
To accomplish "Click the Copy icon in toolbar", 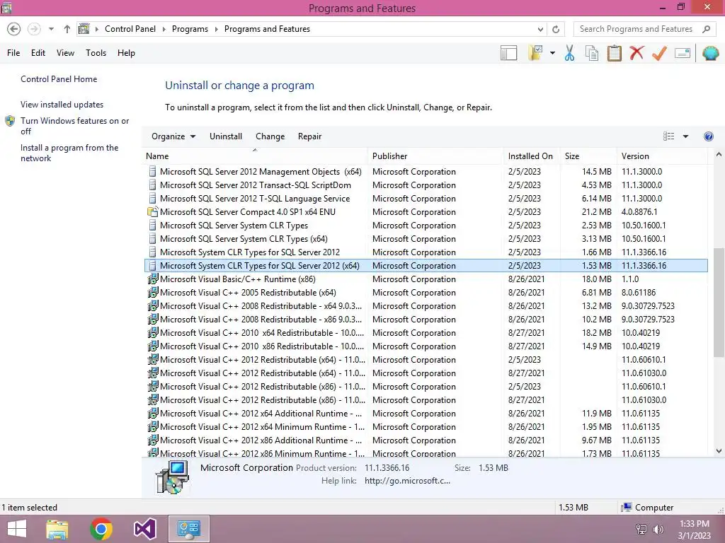I will pyautogui.click(x=592, y=53).
